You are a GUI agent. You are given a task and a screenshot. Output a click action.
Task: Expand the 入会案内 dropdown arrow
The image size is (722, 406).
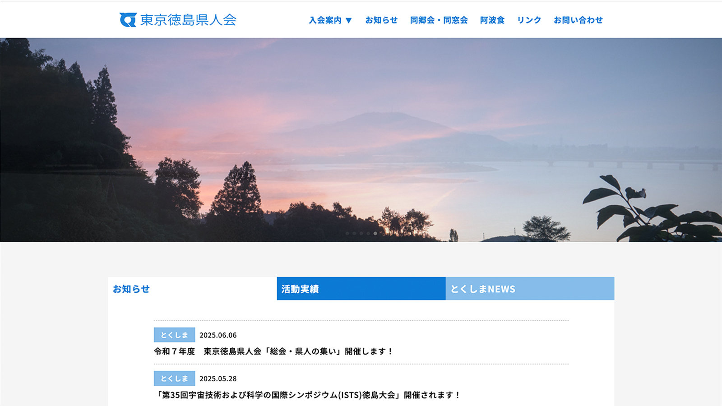pyautogui.click(x=348, y=20)
